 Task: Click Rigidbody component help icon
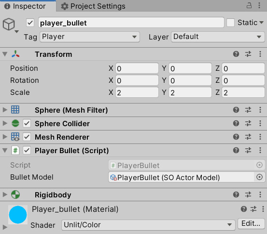(x=236, y=195)
